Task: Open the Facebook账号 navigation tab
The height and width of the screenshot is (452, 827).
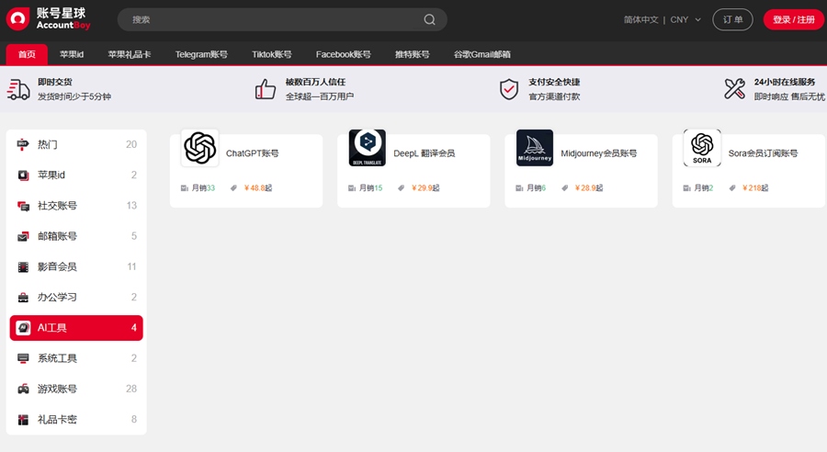Action: (x=344, y=54)
